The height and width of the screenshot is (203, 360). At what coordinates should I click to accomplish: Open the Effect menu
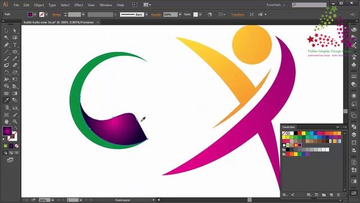pos(79,5)
